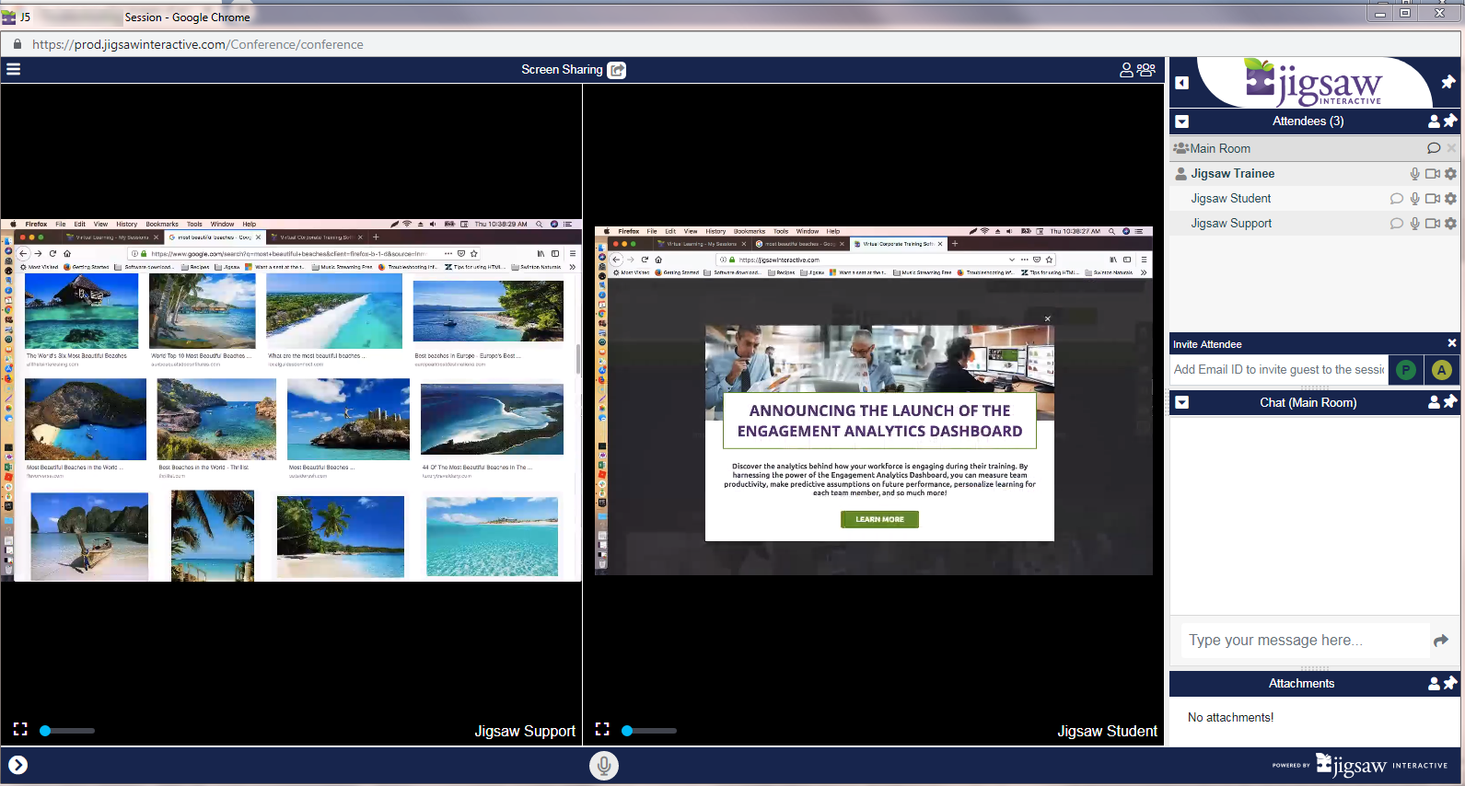Click the green P invite button
Screen dimensions: 1465x786
click(1405, 370)
